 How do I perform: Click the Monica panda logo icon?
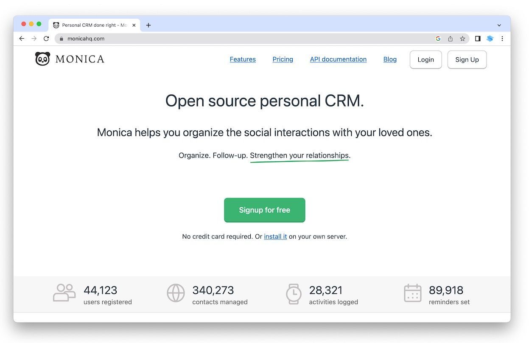[x=42, y=59]
